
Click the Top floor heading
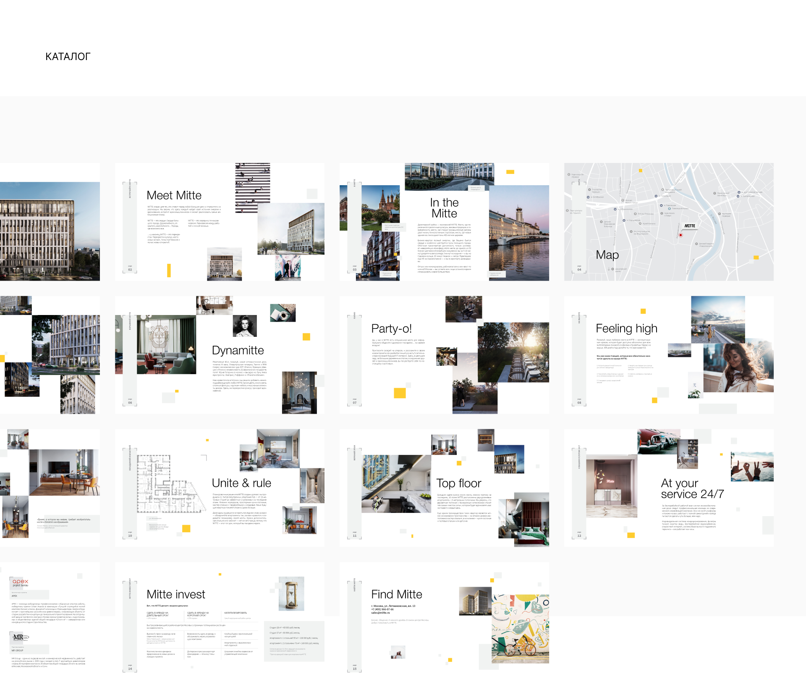[x=458, y=483]
